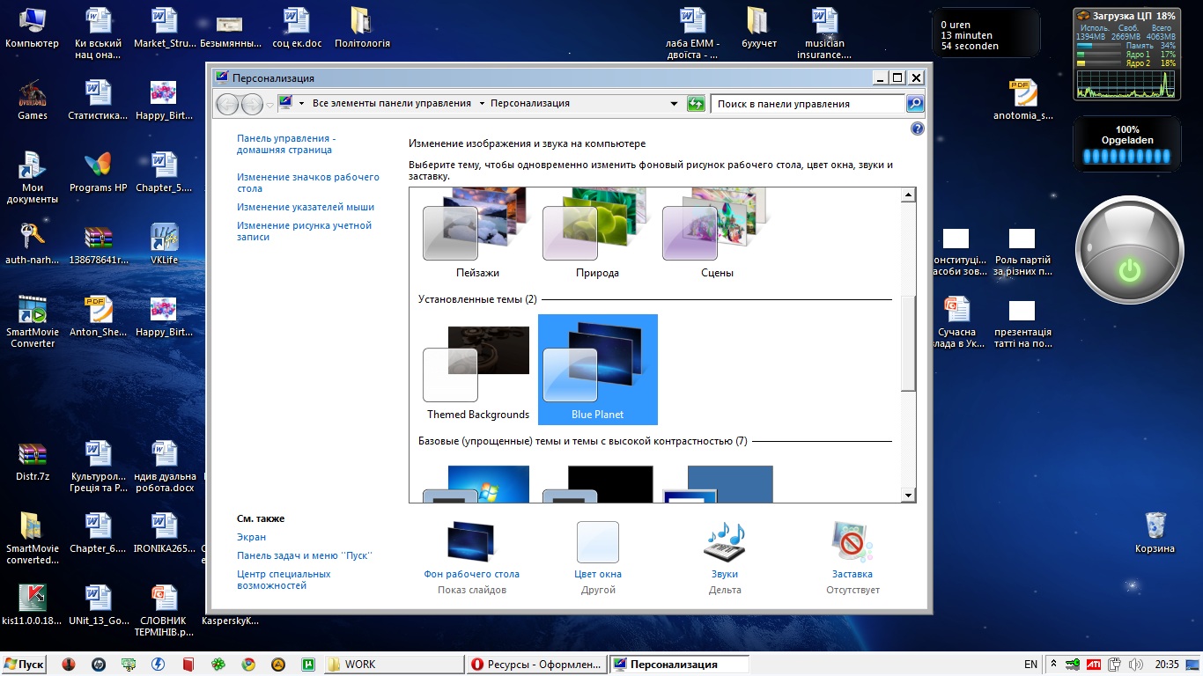1203x676 pixels.
Task: Expand dropdown arrow after Все элементы панели управления
Action: point(482,104)
